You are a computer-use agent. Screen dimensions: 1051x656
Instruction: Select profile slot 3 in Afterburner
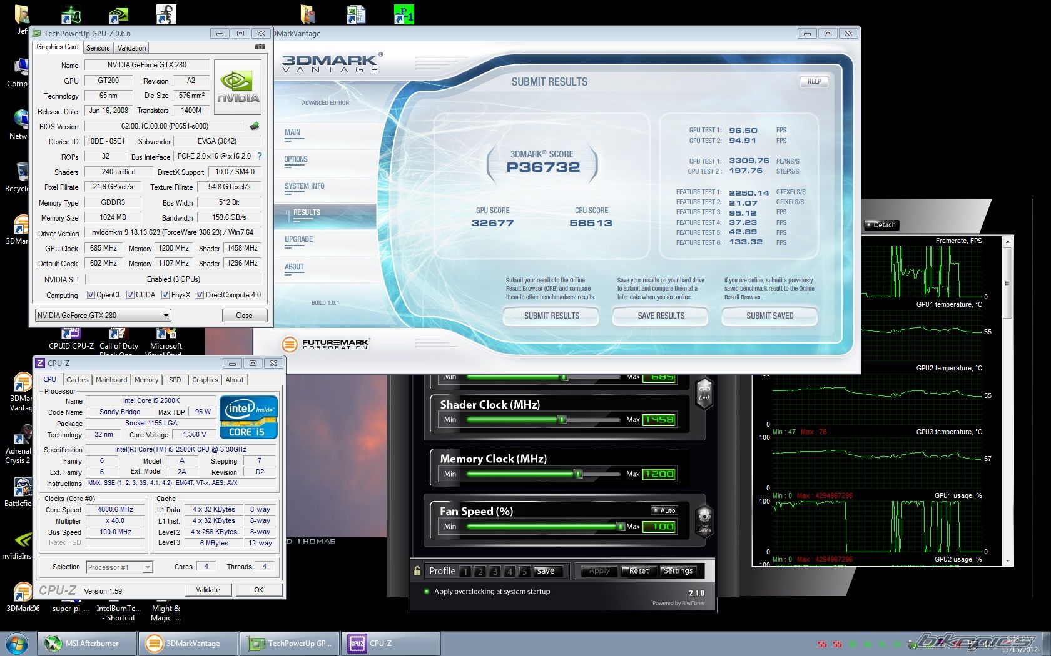(495, 571)
